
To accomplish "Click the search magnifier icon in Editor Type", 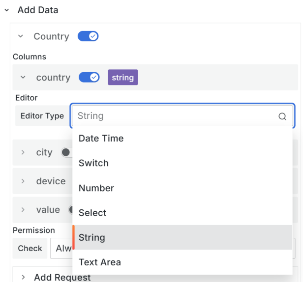I will (x=282, y=116).
